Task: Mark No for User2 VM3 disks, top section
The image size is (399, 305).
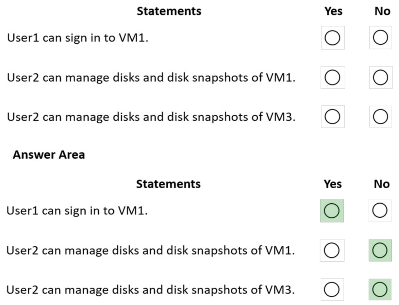Action: [380, 117]
